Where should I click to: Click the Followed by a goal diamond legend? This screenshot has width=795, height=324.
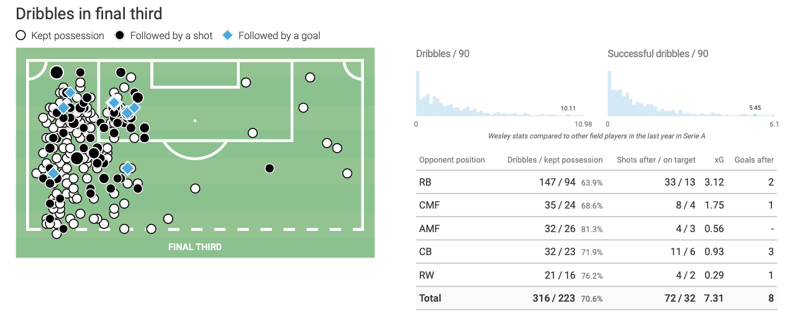228,35
